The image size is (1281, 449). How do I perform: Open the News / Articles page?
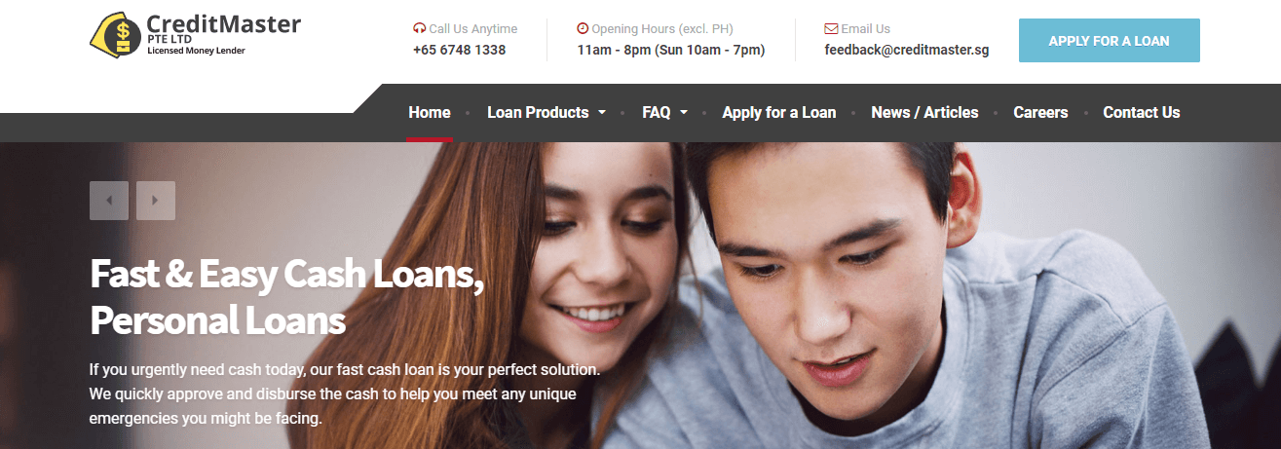click(924, 113)
